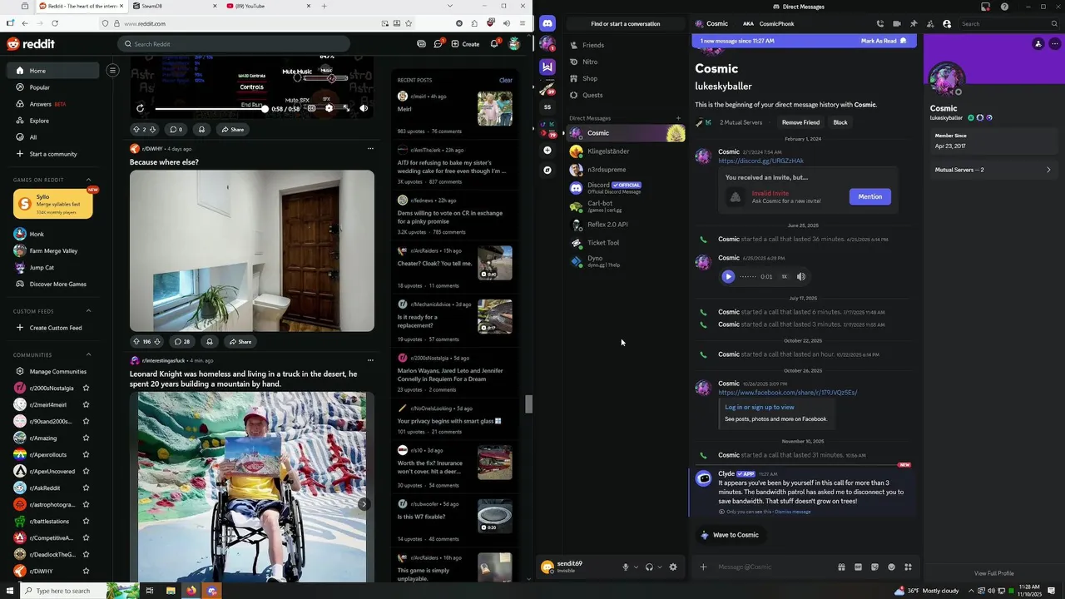Open View Full Profile link
Screen dimensions: 1065x599
pos(993,573)
